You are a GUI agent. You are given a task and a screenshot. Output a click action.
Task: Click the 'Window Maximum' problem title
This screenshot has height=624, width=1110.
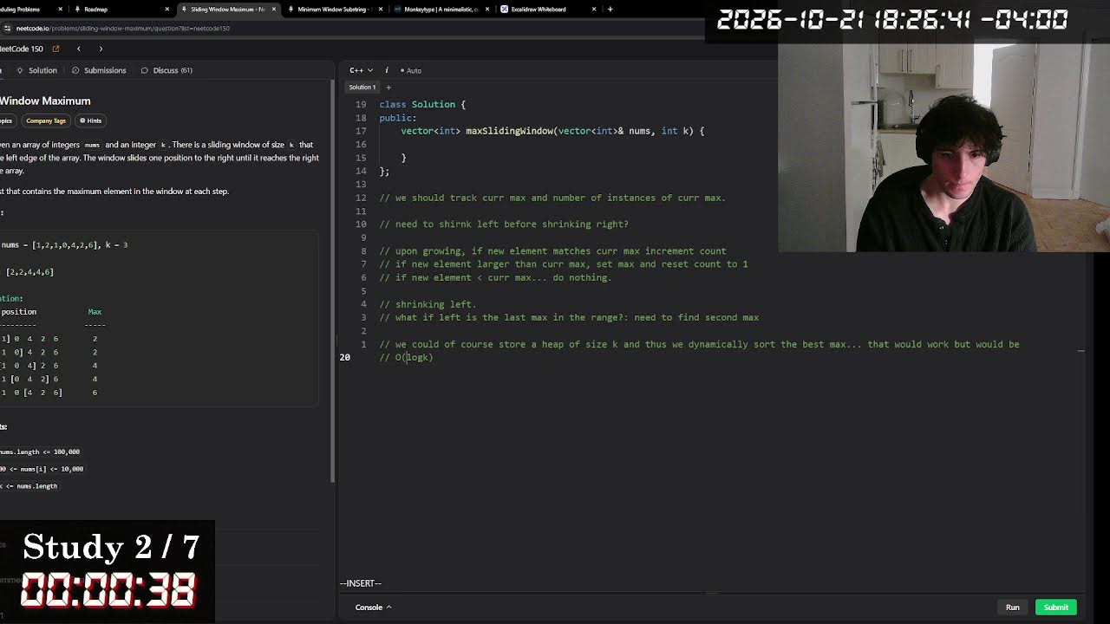click(45, 101)
